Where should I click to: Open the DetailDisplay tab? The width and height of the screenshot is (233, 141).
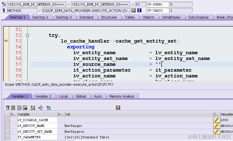(x=171, y=17)
